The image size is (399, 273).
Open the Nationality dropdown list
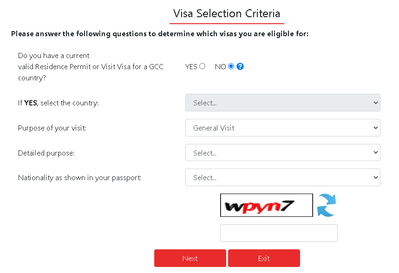point(283,177)
